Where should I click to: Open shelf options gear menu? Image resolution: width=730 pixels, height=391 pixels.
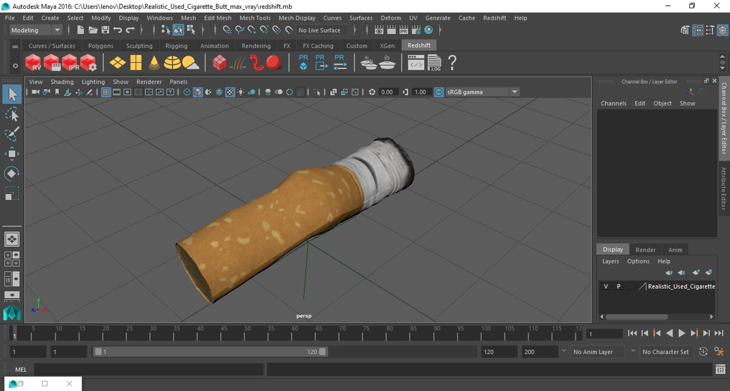(x=15, y=65)
